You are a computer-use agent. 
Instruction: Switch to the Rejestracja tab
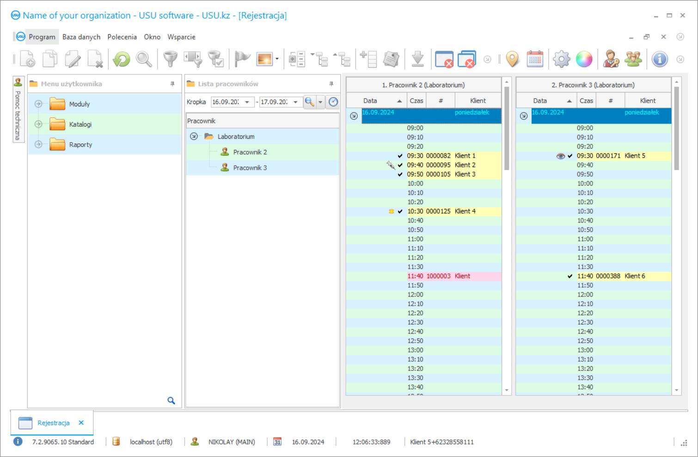[53, 423]
